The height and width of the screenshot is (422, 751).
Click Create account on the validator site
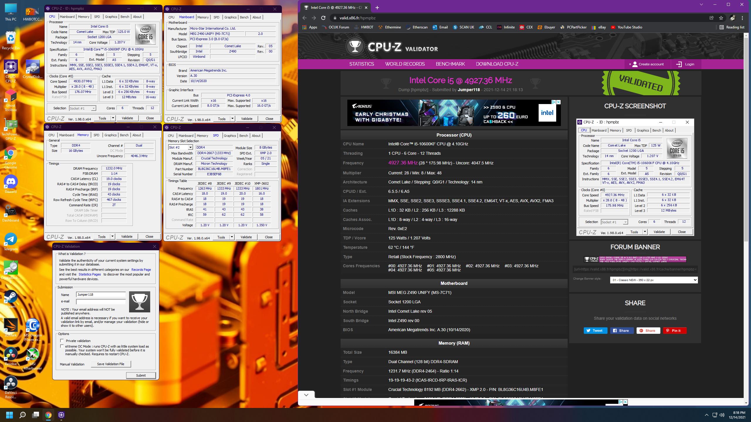click(647, 64)
